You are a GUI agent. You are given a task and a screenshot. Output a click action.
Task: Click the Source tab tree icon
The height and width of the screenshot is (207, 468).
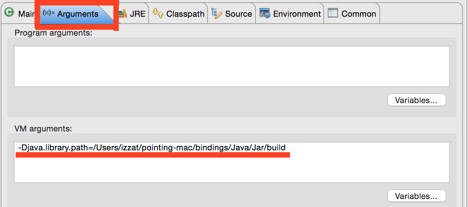[x=217, y=13]
